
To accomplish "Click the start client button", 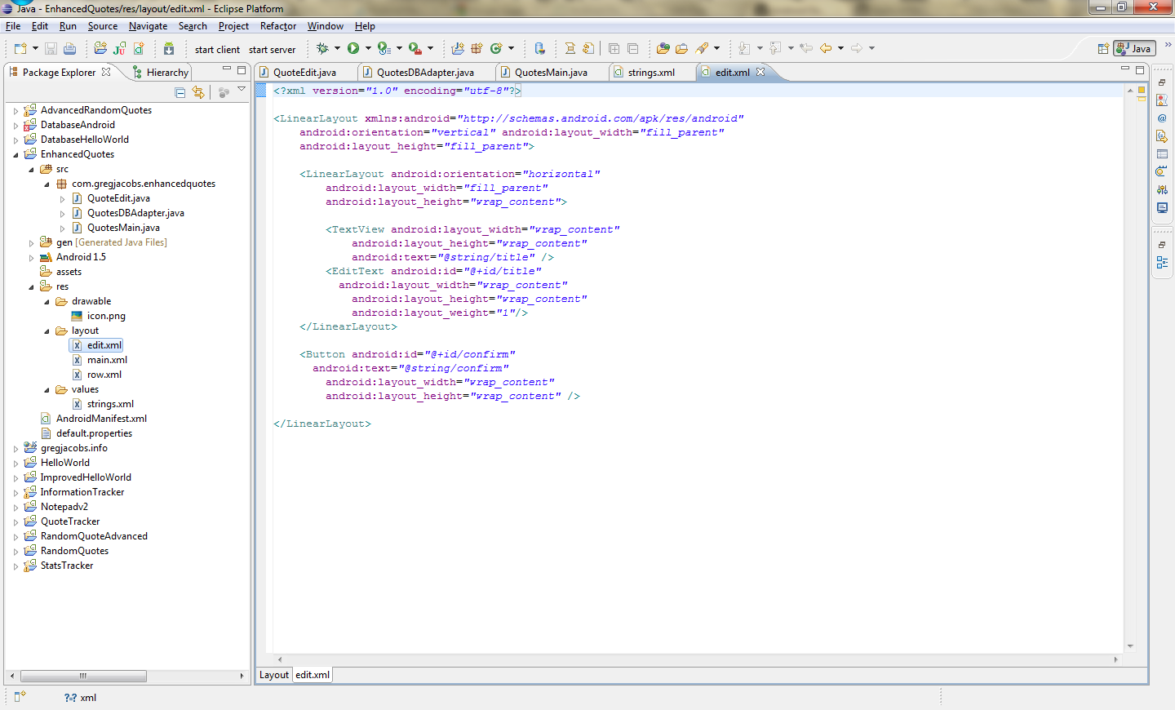I will pos(217,50).
